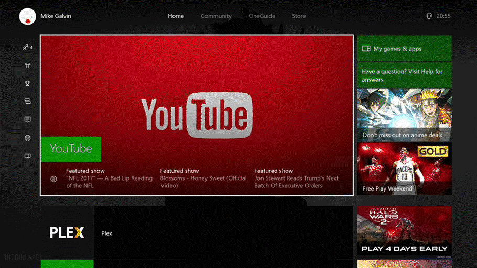Open Mike Galvin's profile avatar
The height and width of the screenshot is (268, 477).
pos(27,16)
